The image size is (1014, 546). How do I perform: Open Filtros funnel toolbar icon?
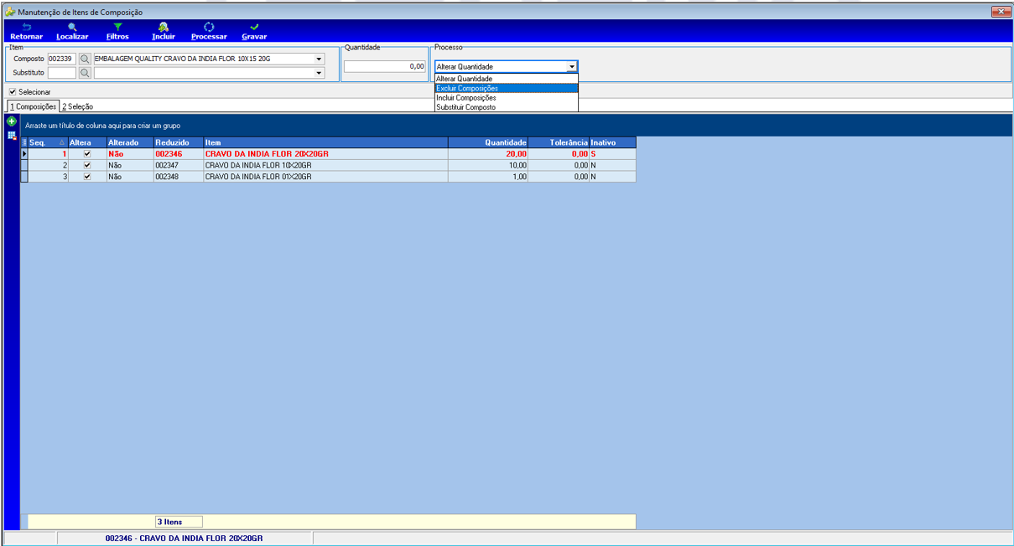[x=117, y=28]
